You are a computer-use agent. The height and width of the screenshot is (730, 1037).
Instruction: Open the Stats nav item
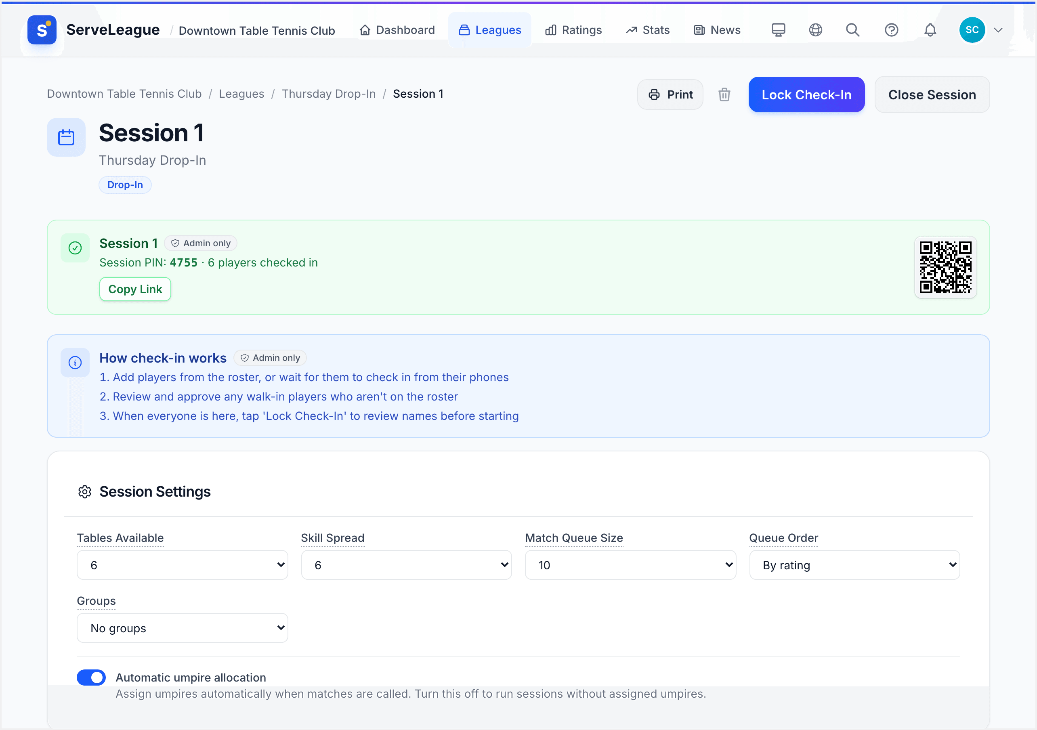[647, 30]
